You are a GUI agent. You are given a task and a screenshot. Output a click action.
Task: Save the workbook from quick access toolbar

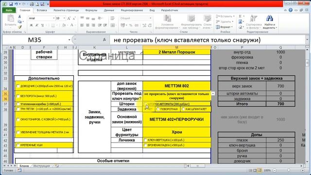pos(11,4)
